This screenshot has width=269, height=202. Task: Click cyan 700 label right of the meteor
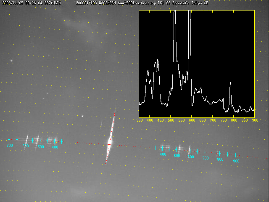[x=206, y=158]
